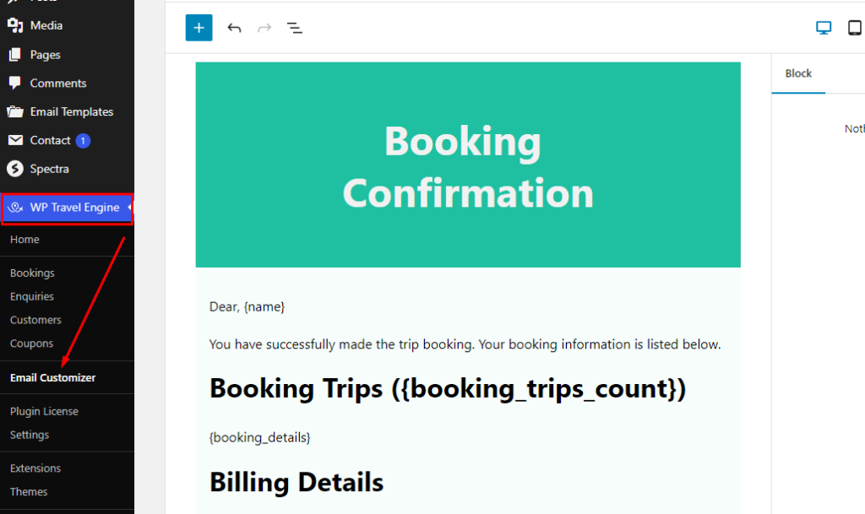
Task: Click the undo arrow in the editor toolbar
Action: click(x=234, y=27)
